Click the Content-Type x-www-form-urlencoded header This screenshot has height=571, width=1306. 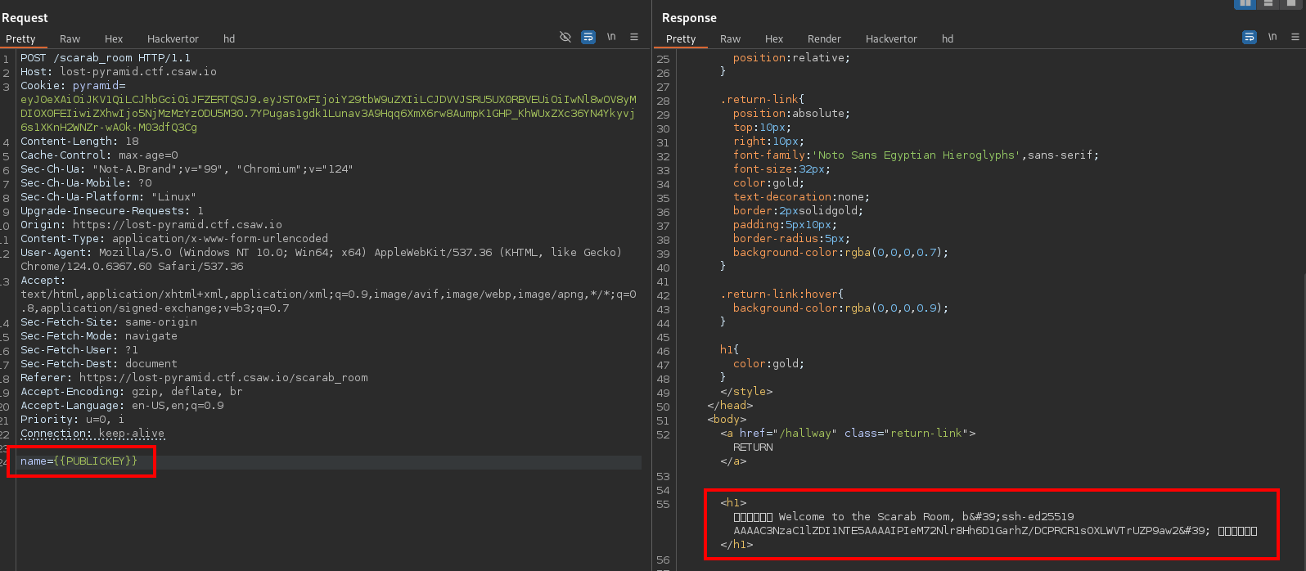(174, 239)
